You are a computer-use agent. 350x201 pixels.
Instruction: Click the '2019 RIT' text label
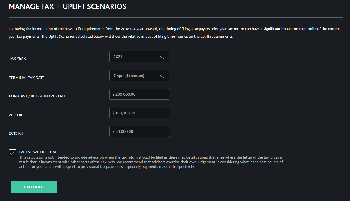pos(16,133)
